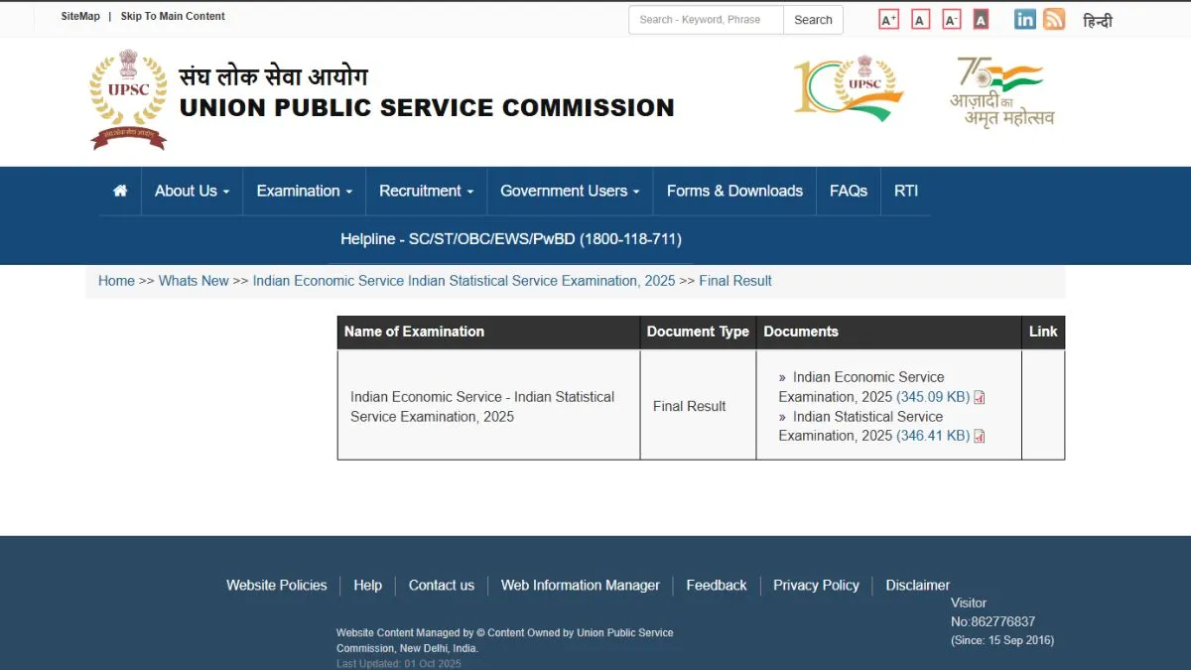
Task: Download Indian Statistical Service PDF via its icon
Action: point(979,435)
